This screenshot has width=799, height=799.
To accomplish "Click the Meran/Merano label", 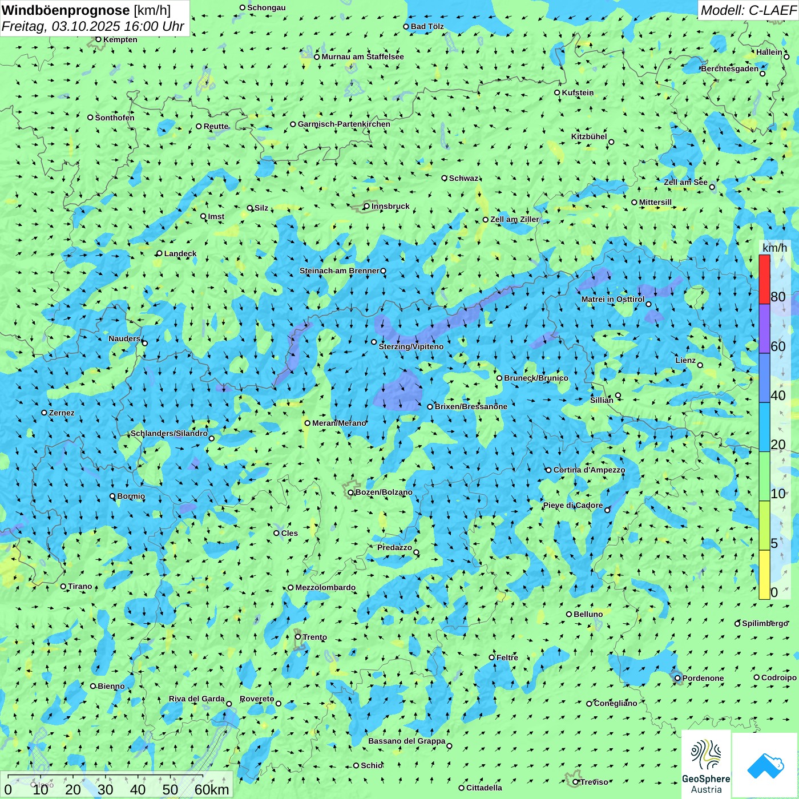I will 339,423.
